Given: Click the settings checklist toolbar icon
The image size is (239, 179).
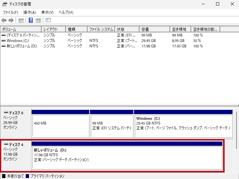Looking at the screenshot, I should 48,20.
